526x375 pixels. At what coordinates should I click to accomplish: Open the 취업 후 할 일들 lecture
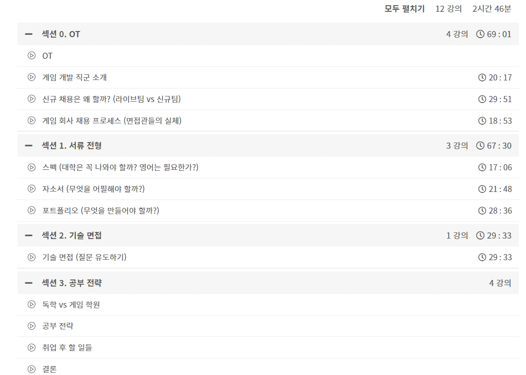point(67,348)
